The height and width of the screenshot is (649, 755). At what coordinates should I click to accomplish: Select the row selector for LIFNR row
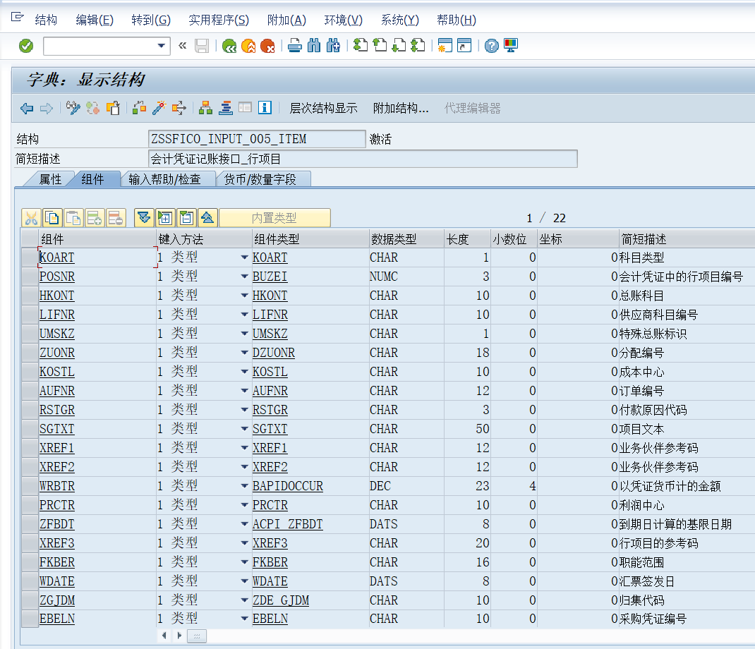tap(30, 315)
